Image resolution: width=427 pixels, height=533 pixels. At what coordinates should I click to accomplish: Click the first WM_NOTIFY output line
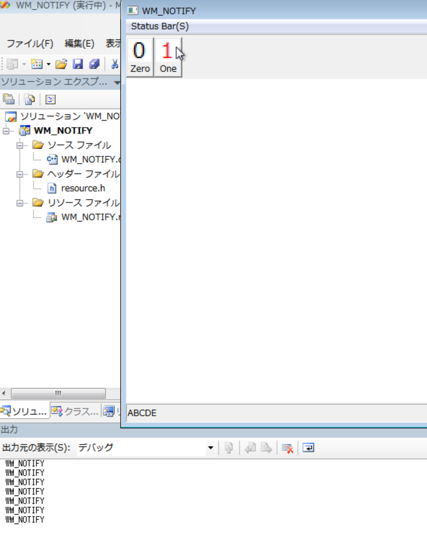(25, 463)
